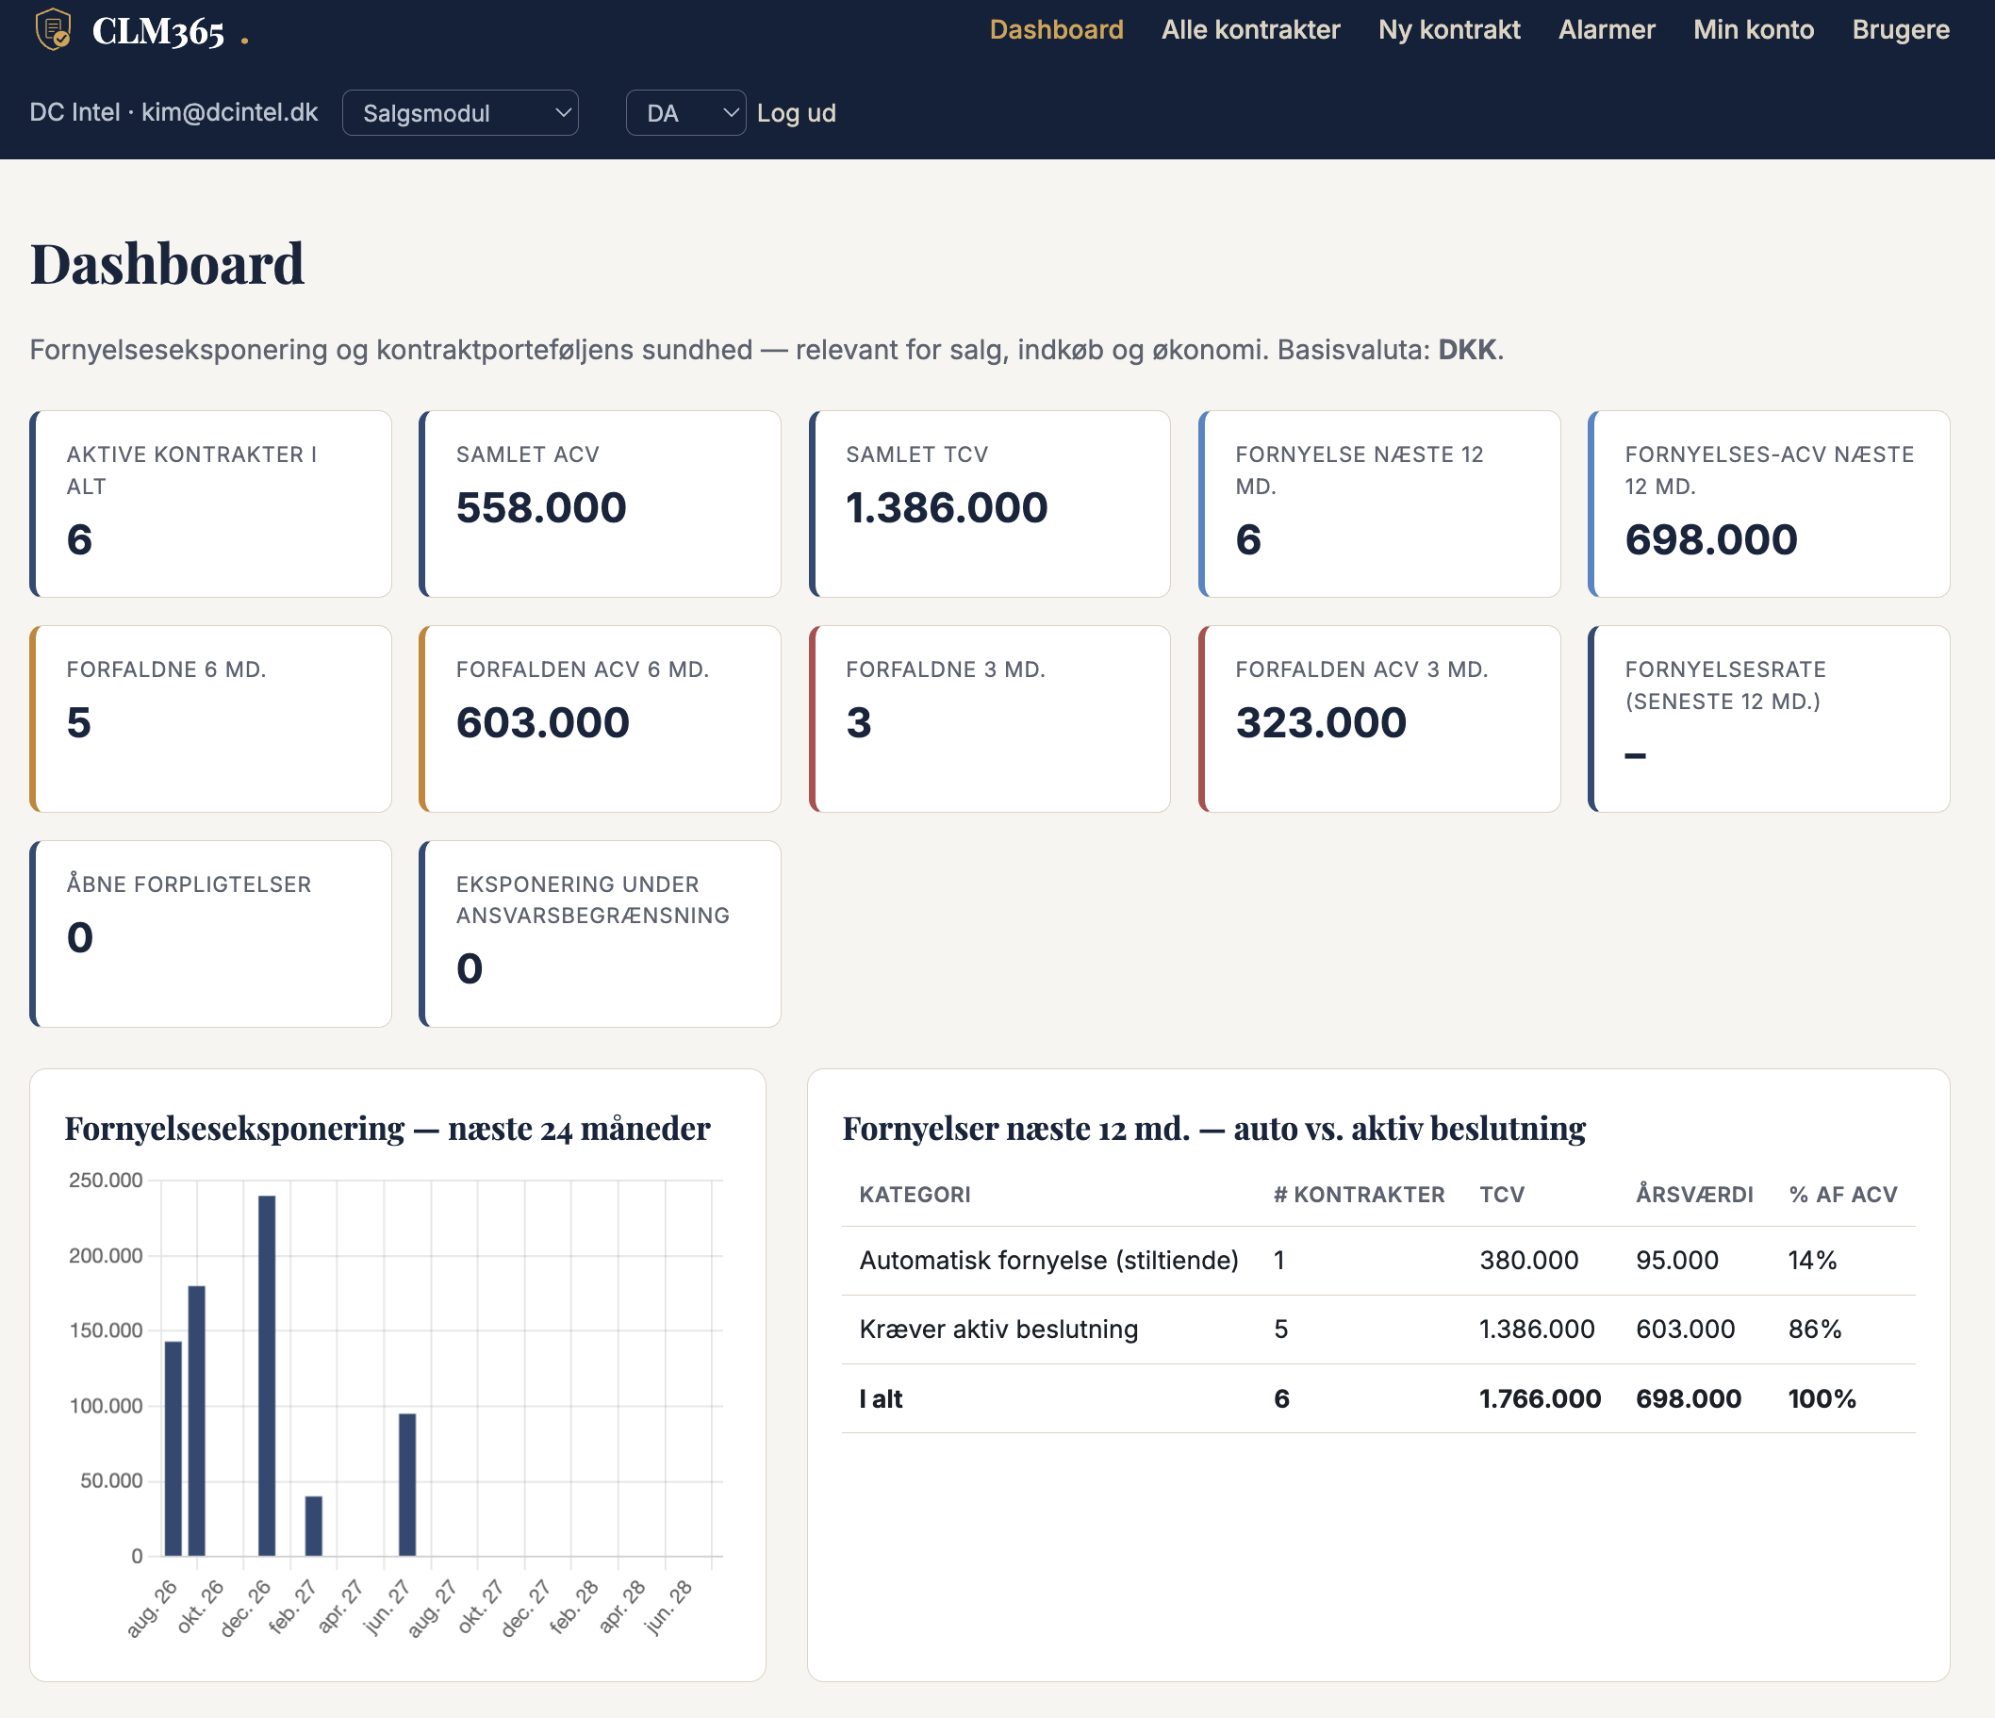The height and width of the screenshot is (1718, 1995).
Task: Click the I alt total row label
Action: coord(880,1398)
